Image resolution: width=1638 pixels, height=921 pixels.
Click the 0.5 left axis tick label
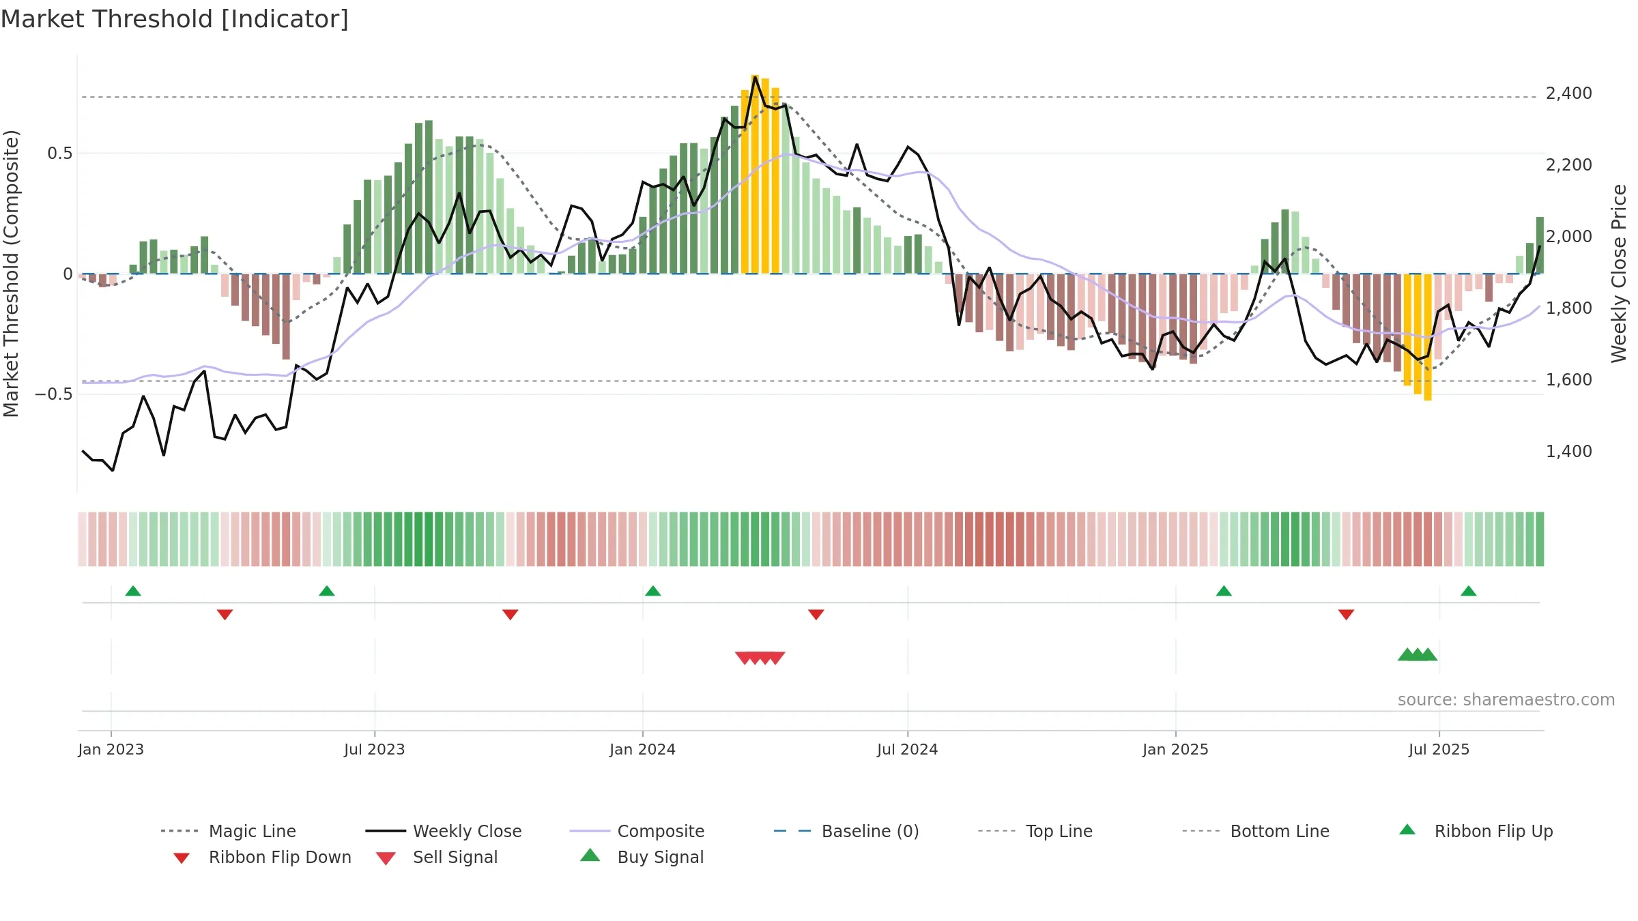click(x=60, y=153)
